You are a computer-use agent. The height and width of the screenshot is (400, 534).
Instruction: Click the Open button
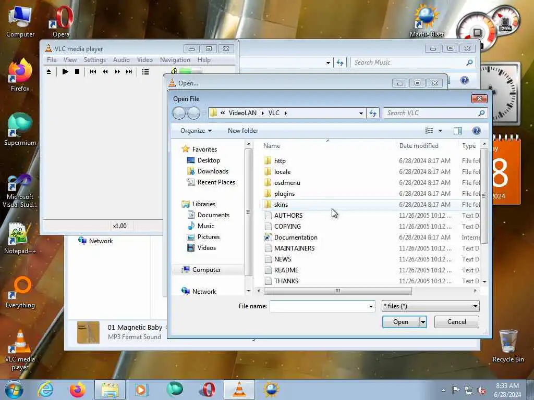click(400, 322)
